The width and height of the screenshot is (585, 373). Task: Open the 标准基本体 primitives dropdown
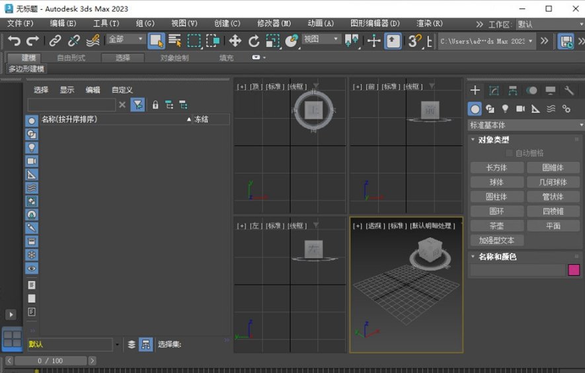pos(526,125)
